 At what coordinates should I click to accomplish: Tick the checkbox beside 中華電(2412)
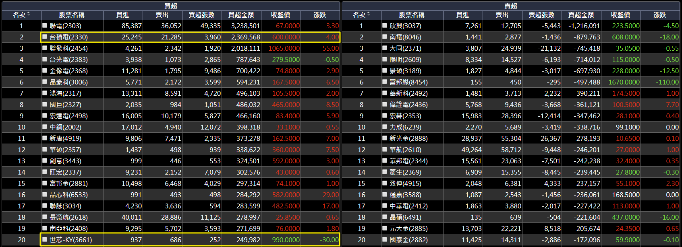coord(385,206)
